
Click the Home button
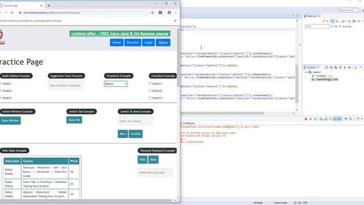coord(117,43)
